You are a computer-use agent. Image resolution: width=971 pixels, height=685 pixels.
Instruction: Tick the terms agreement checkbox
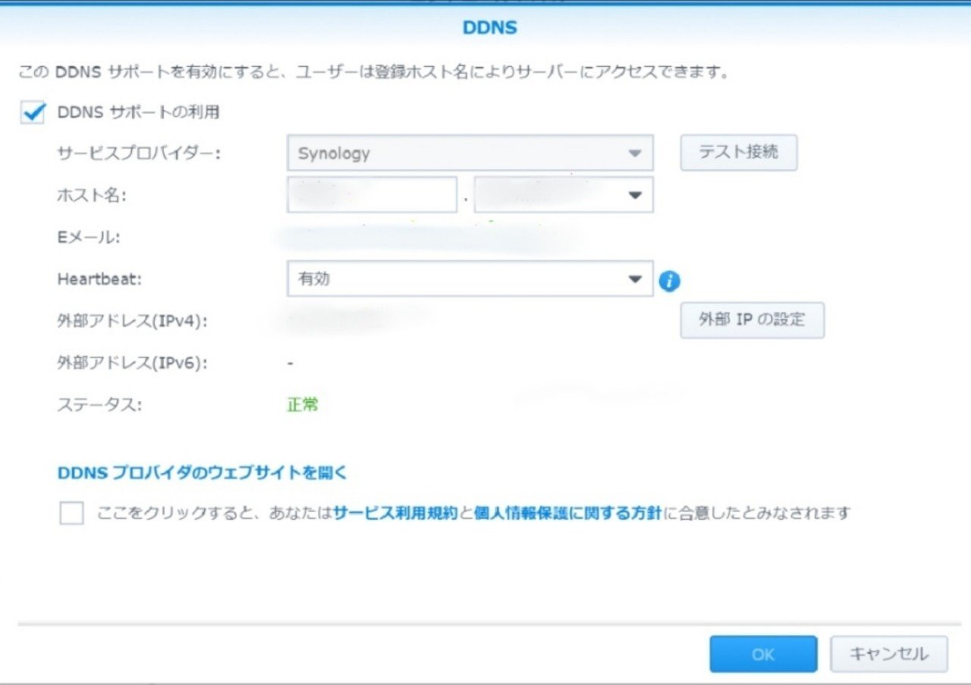(71, 514)
